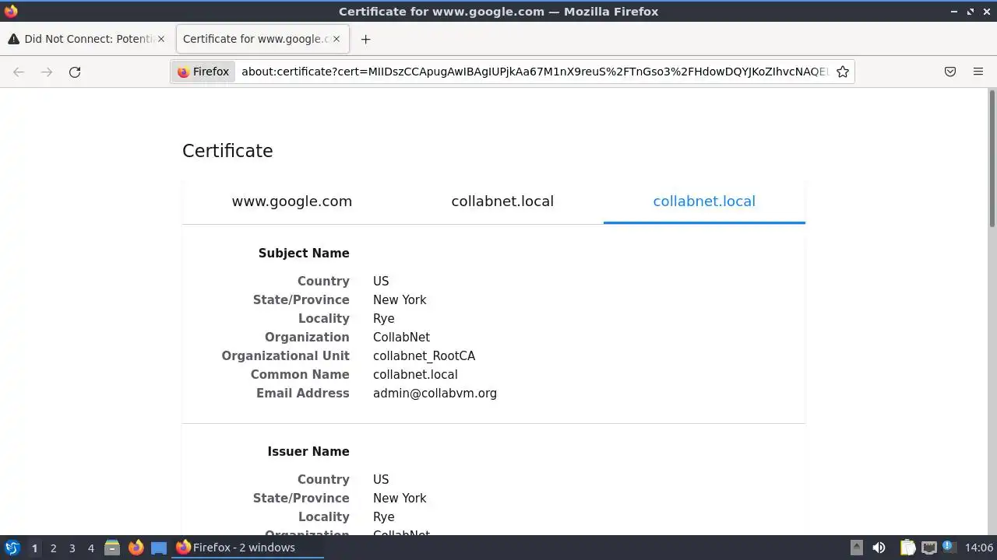
Task: Click the subject Locality value Rye
Action: pyautogui.click(x=384, y=318)
